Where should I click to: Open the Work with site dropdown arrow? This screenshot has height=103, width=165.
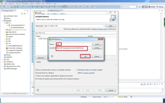coord(104,26)
